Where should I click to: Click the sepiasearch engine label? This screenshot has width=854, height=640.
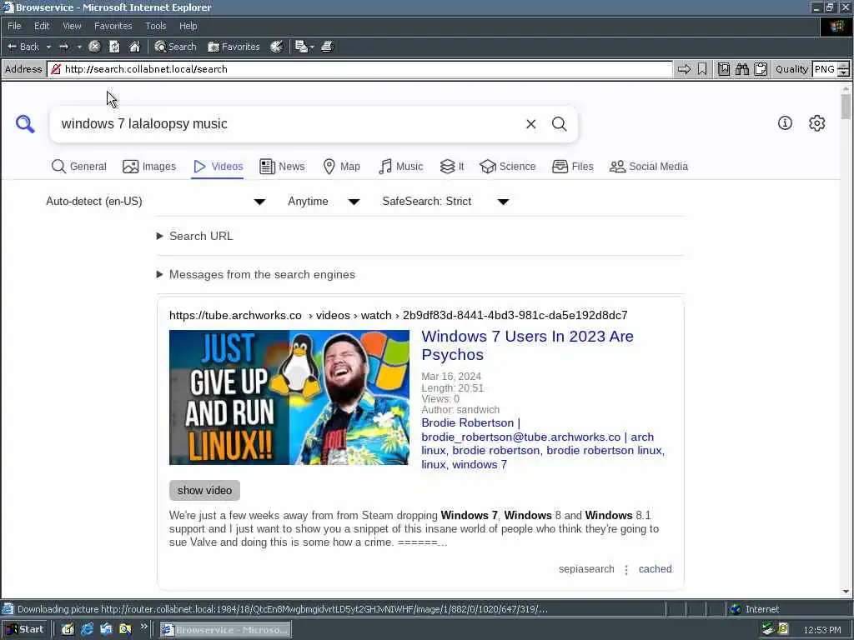pyautogui.click(x=586, y=569)
